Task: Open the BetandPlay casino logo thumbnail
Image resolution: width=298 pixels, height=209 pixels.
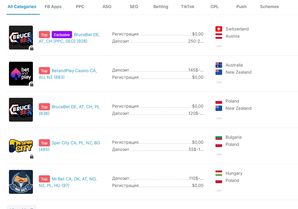Action: click(21, 74)
